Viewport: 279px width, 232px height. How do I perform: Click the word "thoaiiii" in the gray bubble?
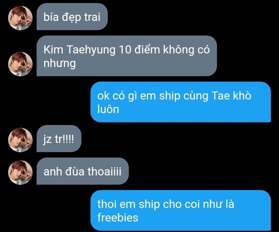(104, 171)
